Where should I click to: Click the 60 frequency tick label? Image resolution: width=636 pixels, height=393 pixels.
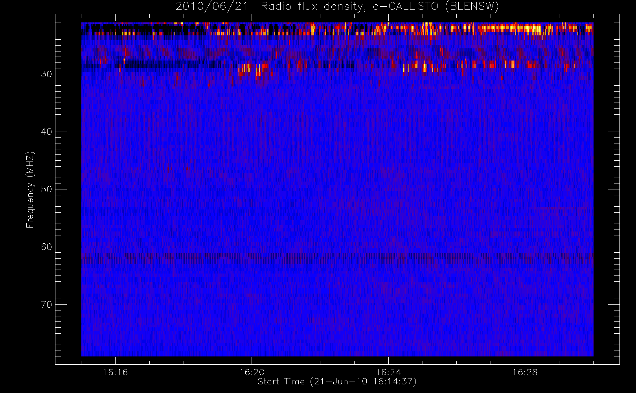(x=46, y=247)
